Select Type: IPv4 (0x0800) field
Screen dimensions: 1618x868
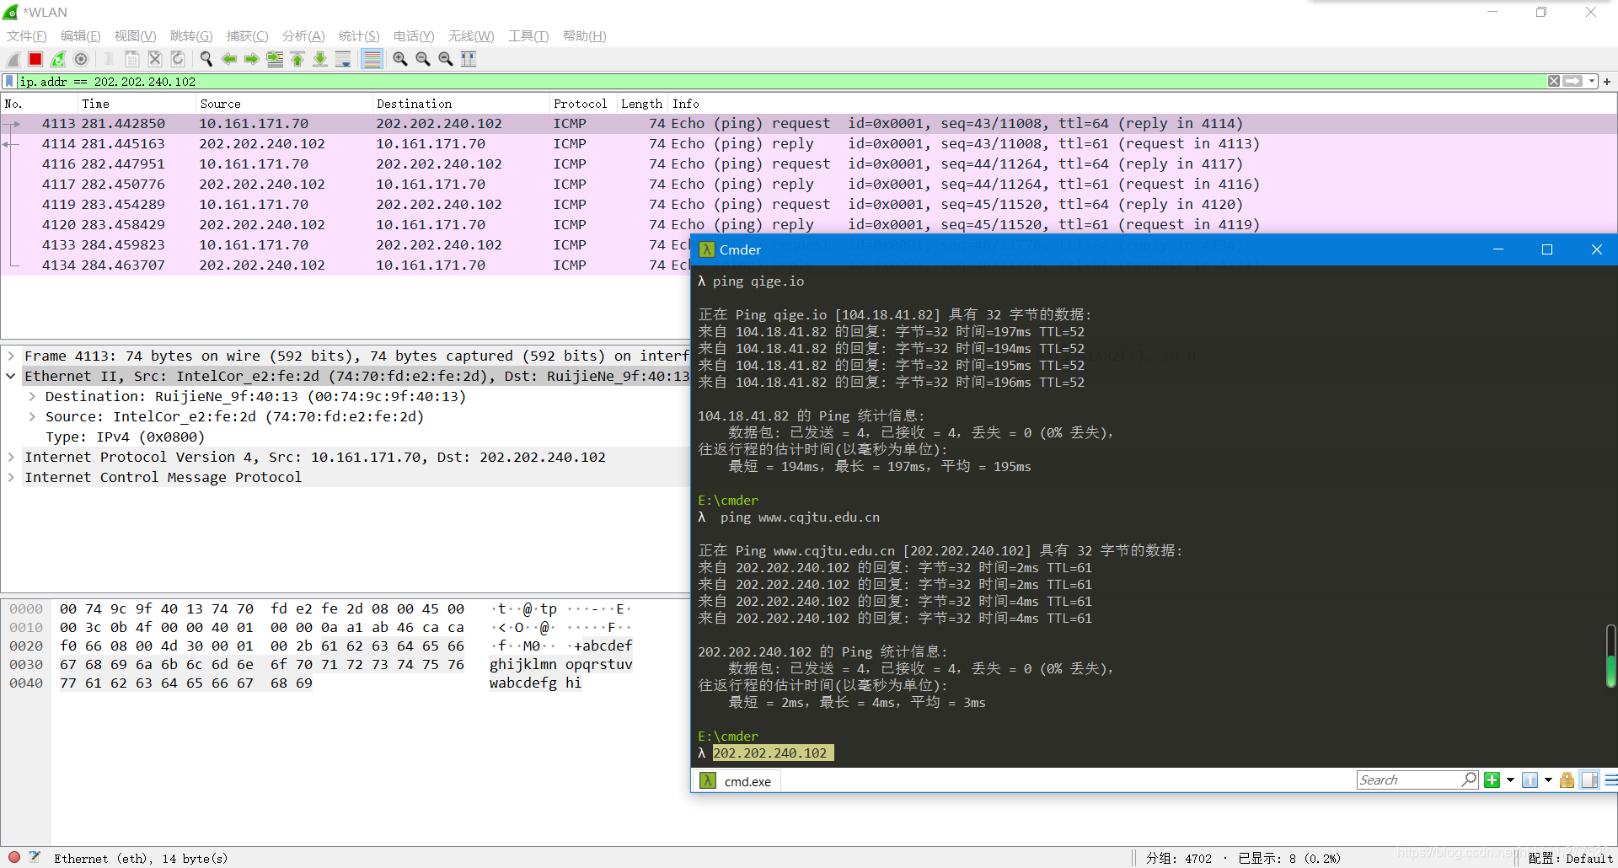point(125,437)
